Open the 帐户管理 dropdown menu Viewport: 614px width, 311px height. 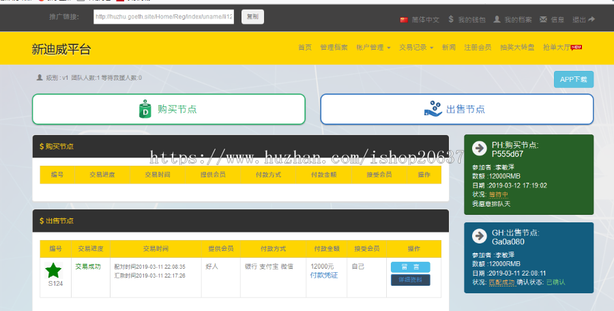(373, 47)
